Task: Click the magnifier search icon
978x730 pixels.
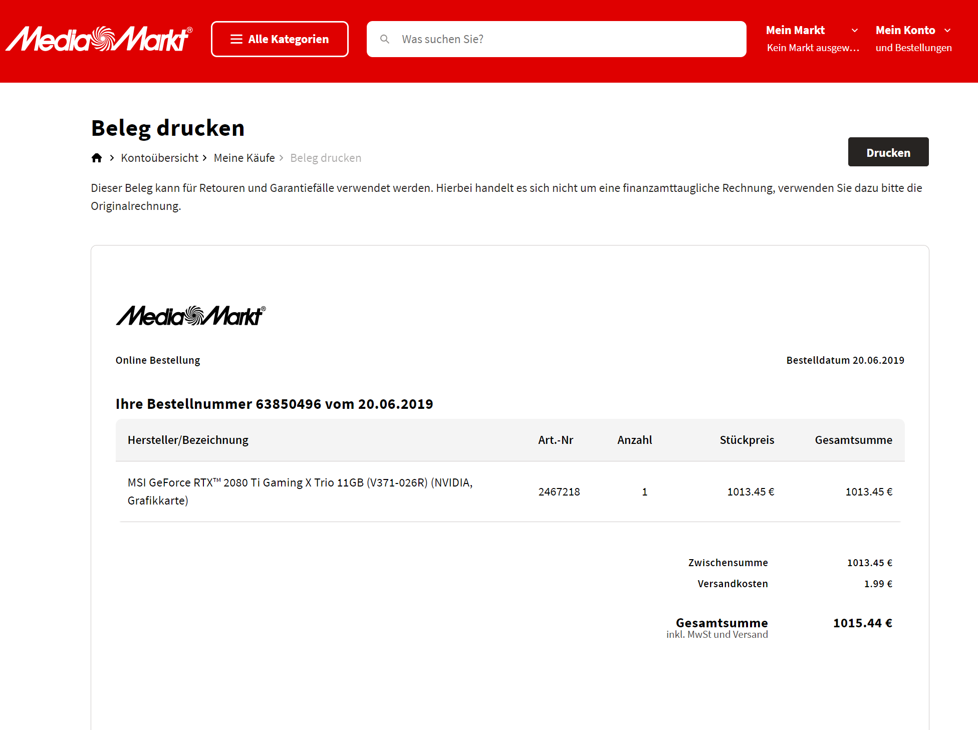Action: [x=385, y=39]
